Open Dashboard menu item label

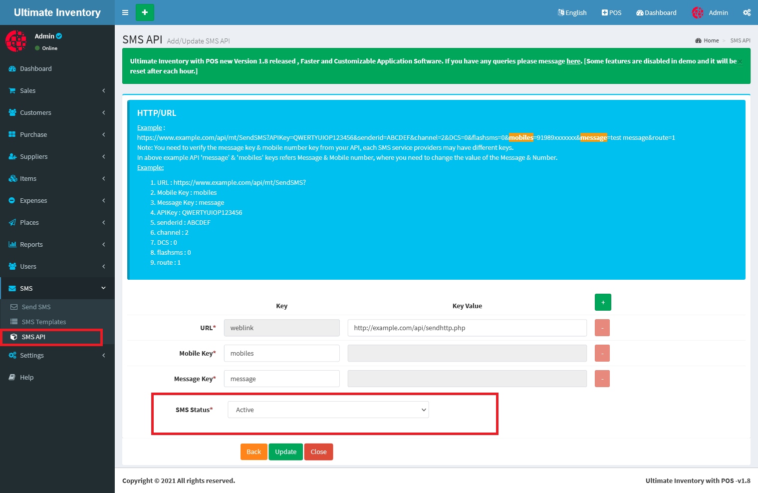click(x=36, y=69)
